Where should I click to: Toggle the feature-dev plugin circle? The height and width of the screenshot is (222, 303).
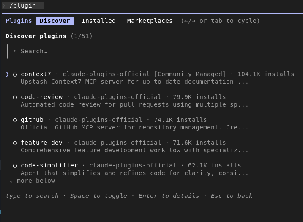[15, 143]
